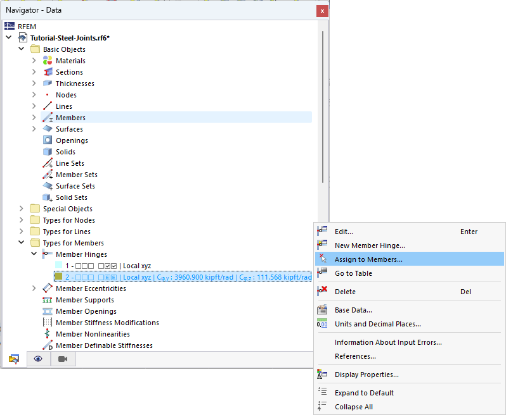Click the Solids cube icon

point(48,152)
